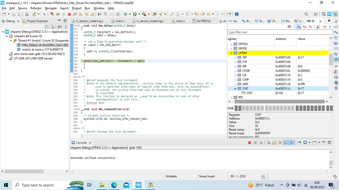Click the Step Over toolbar icon
This screenshot has width=339, height=190.
86,14
